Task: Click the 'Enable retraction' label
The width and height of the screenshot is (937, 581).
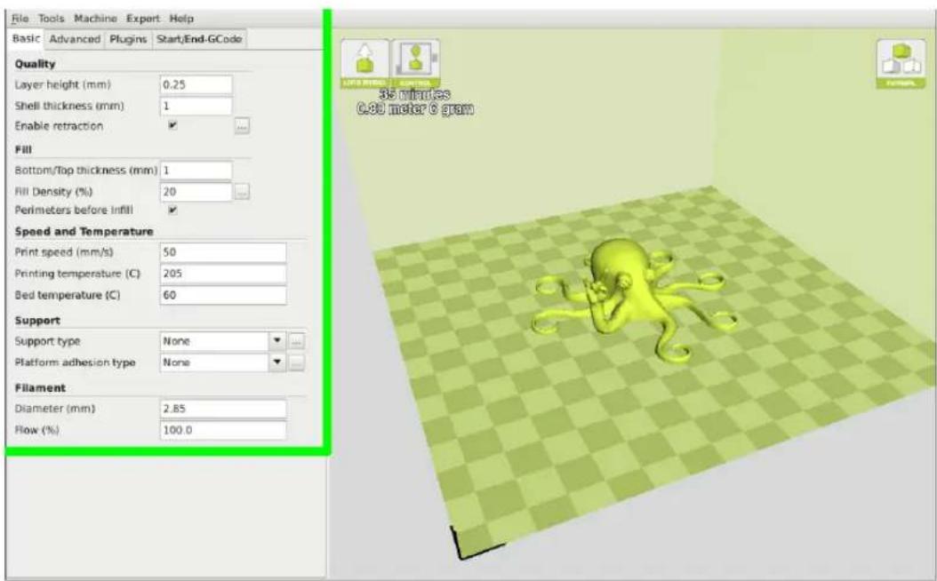Action: pos(59,126)
